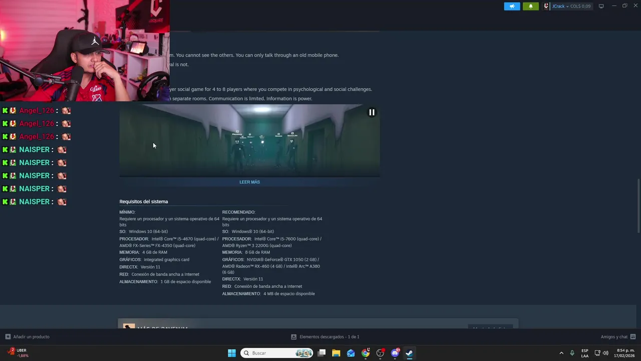Pause the gameplay trailer video
Viewport: 641px width, 361px height.
tap(372, 112)
